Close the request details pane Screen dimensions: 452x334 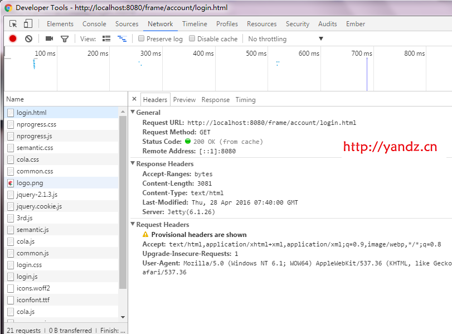(x=134, y=99)
